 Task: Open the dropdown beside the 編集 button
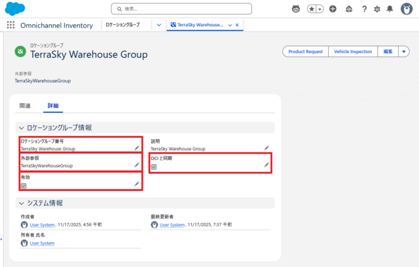coord(404,51)
